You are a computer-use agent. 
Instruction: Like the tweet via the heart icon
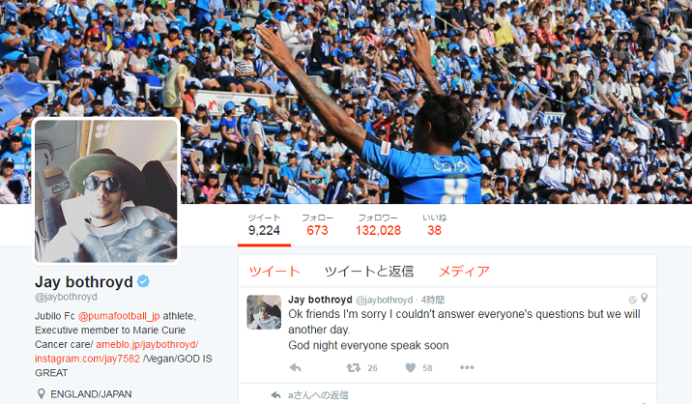(x=411, y=367)
